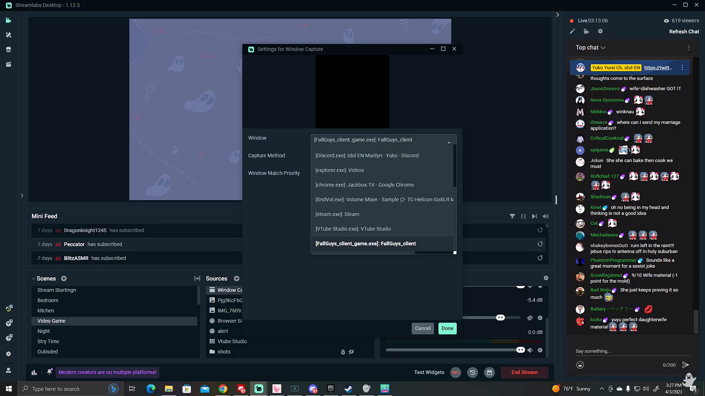Toggle visibility of the shots source
This screenshot has width=705, height=396.
351,352
